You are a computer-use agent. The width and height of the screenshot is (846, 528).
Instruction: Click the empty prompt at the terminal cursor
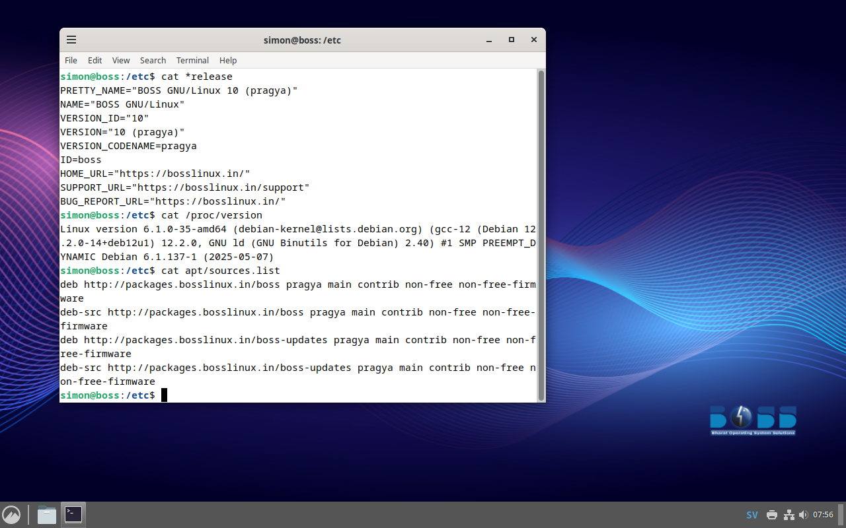point(164,395)
